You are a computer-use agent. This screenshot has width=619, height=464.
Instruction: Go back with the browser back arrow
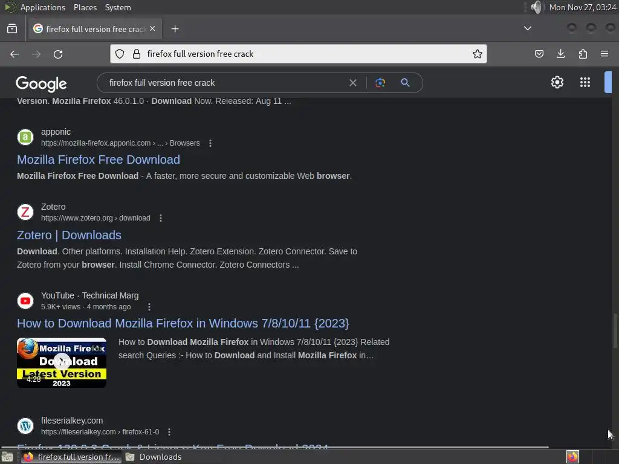coord(15,54)
